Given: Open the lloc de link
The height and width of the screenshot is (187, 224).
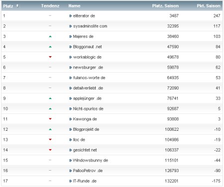Looking at the screenshot, I should pos(79,140).
